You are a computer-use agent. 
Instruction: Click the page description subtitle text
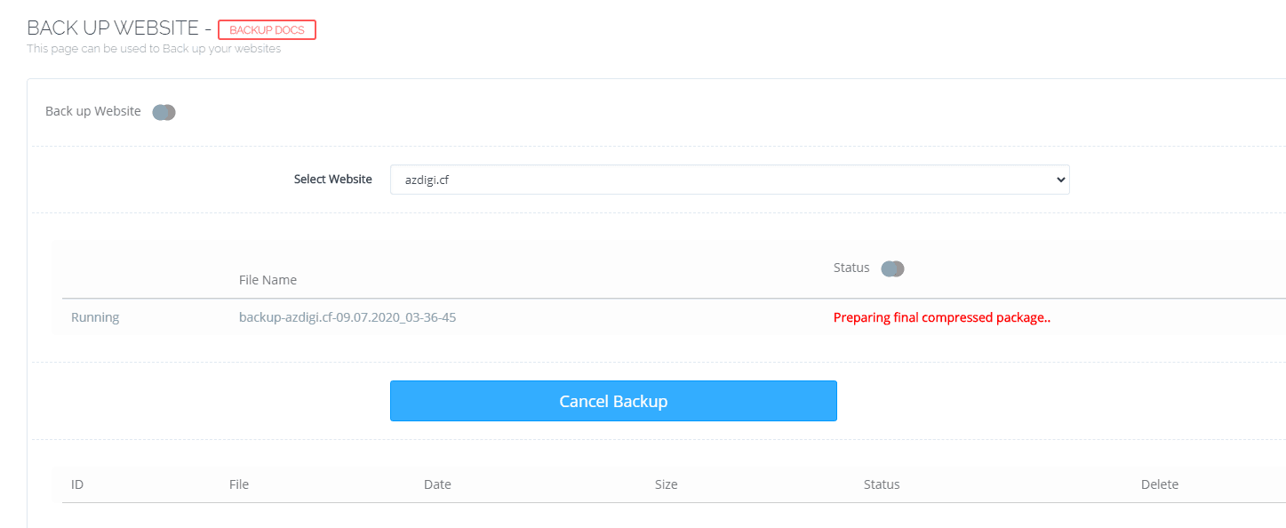(x=154, y=49)
